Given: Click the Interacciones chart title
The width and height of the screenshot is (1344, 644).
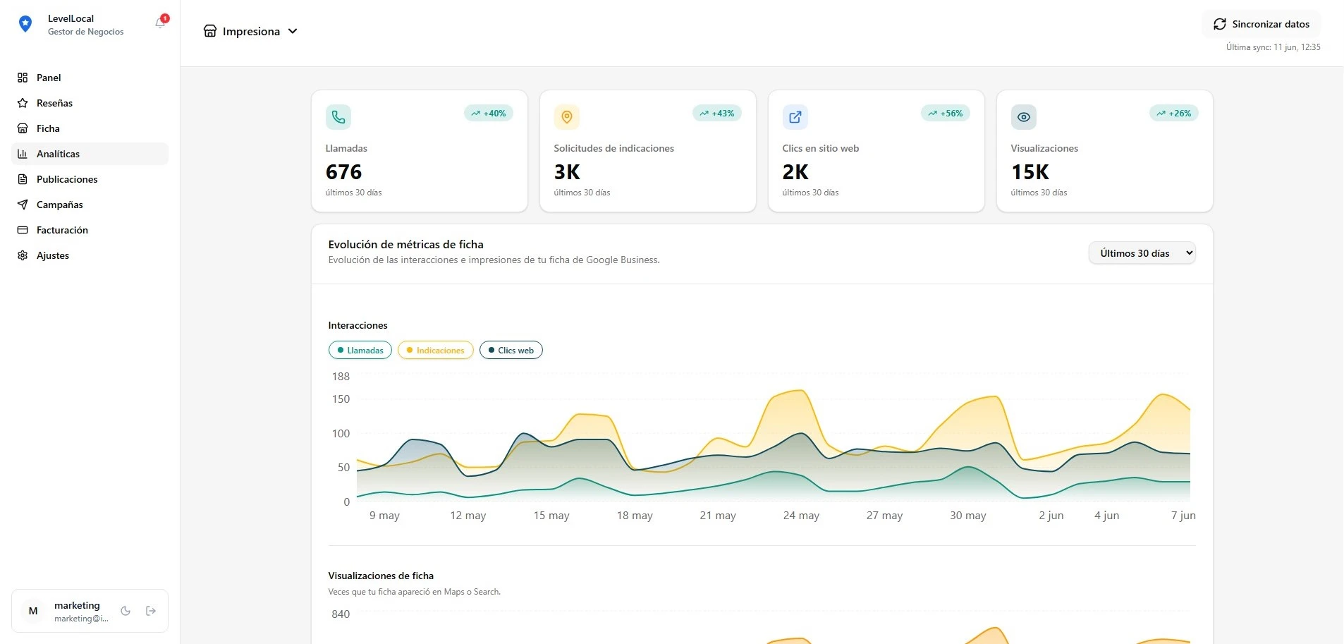Looking at the screenshot, I should point(358,325).
